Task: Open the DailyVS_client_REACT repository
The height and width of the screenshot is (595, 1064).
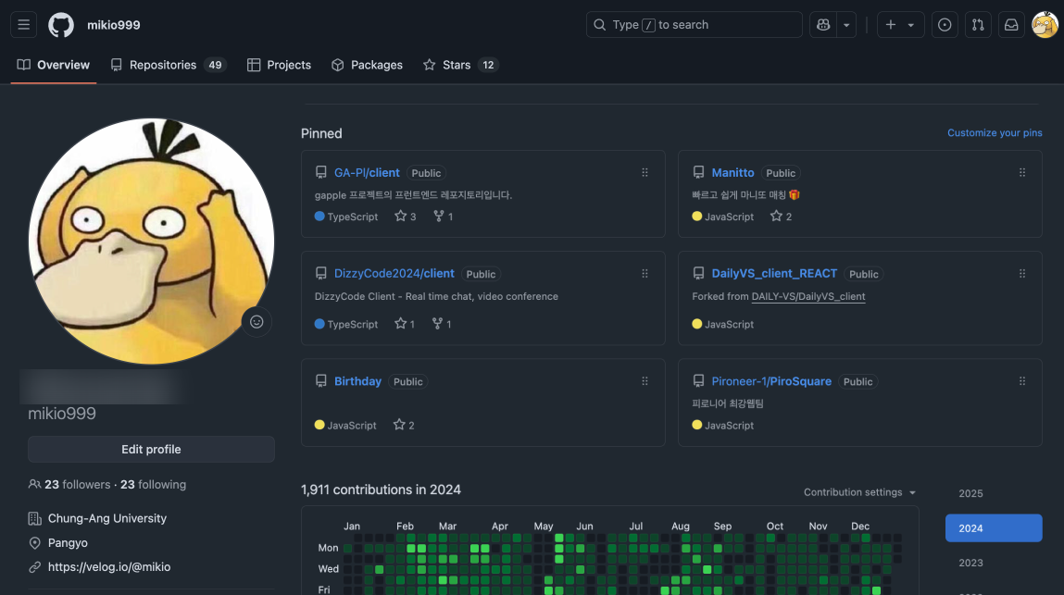Action: pyautogui.click(x=774, y=273)
